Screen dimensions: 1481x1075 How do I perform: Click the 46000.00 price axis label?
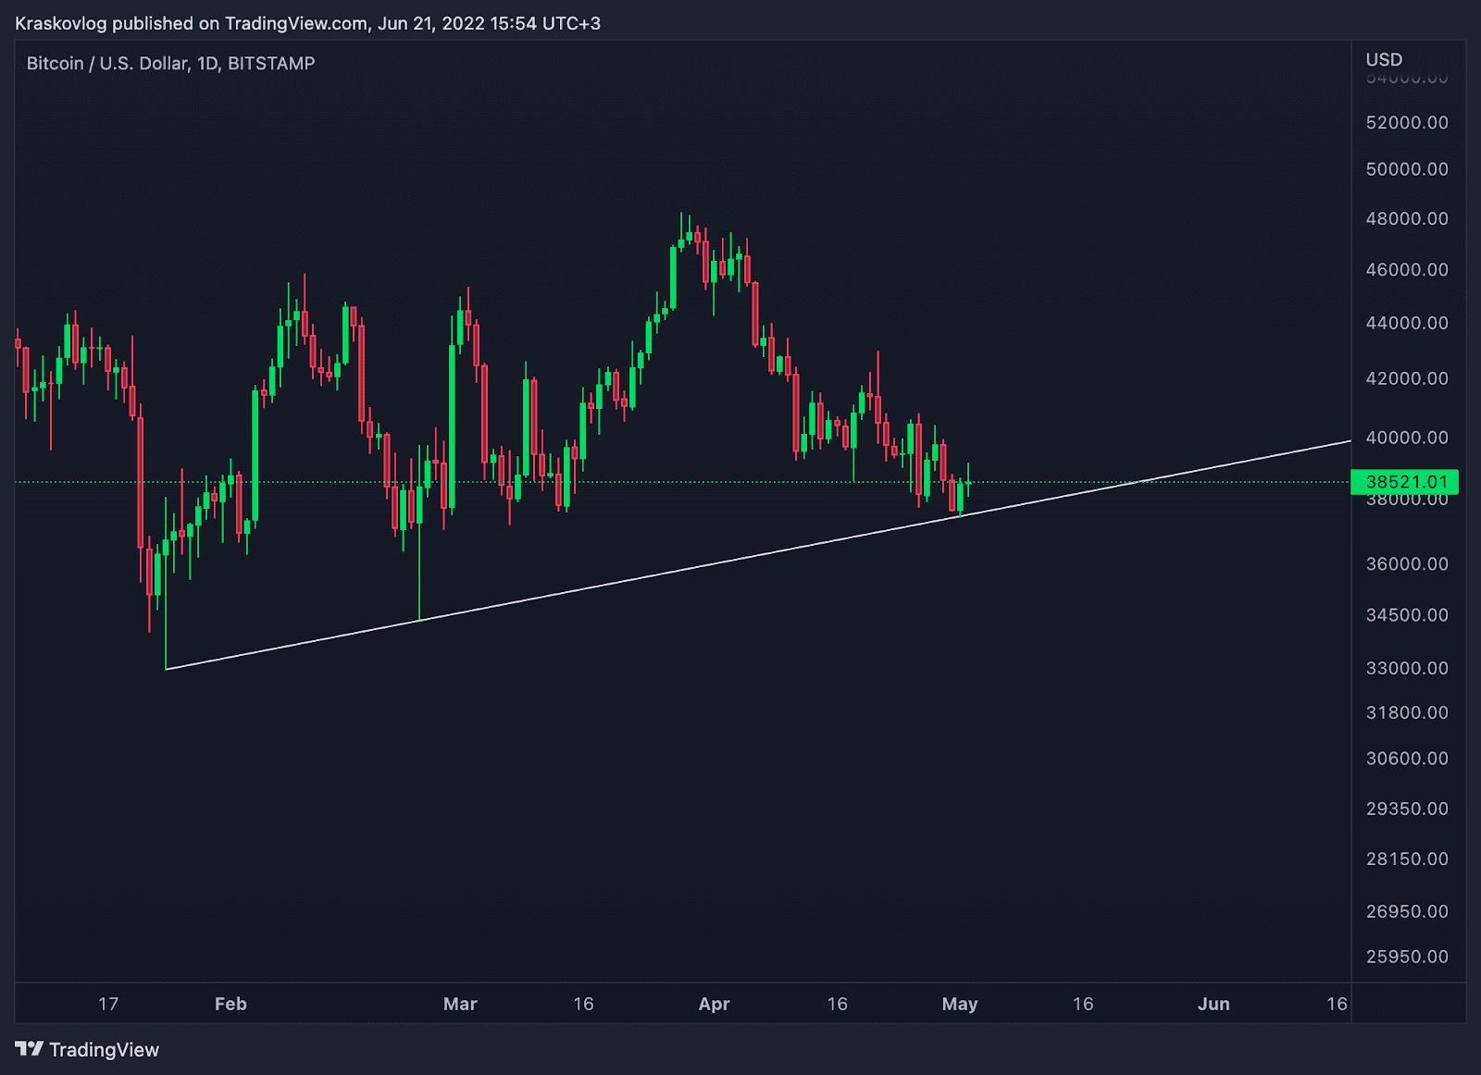(1407, 269)
